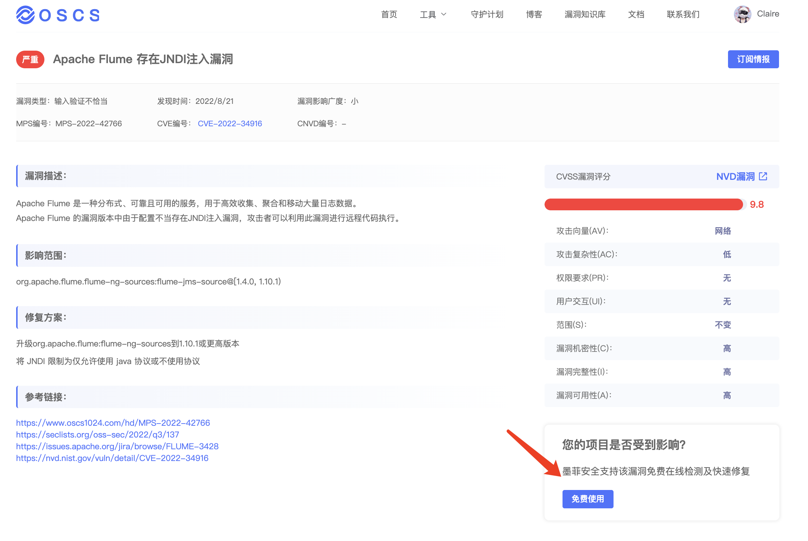Open the oscs1024.com MPS-2022-42766 reference link
Image resolution: width=808 pixels, height=541 pixels.
click(x=113, y=423)
